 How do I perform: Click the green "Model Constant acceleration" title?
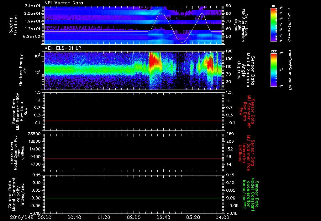pyautogui.click(x=250, y=195)
